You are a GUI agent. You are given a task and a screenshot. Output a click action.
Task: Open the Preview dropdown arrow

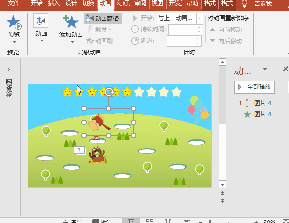(14, 42)
